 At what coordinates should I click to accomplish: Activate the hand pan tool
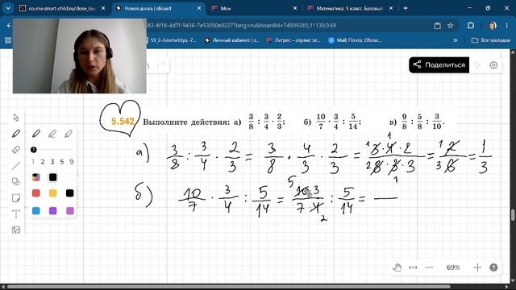coord(397,267)
